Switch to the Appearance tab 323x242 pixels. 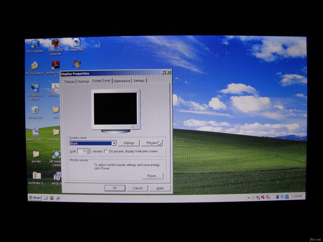122,81
